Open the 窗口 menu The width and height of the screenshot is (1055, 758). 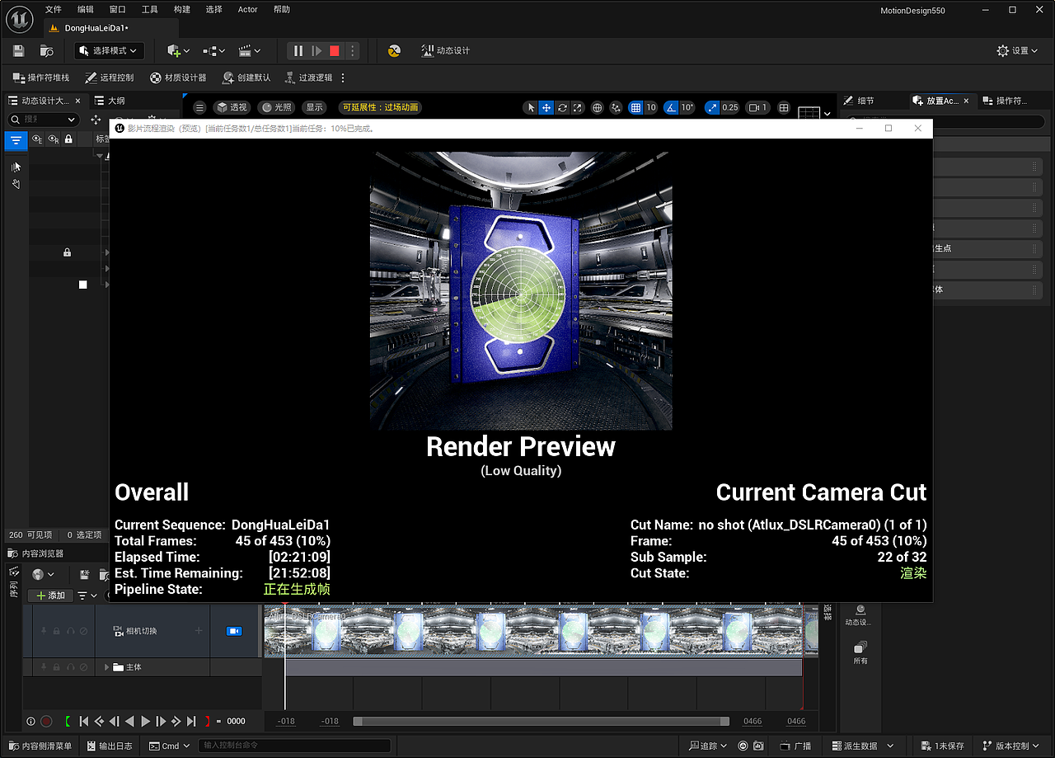(x=116, y=10)
